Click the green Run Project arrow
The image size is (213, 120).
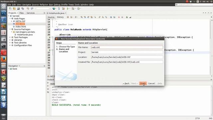click(x=68, y=9)
